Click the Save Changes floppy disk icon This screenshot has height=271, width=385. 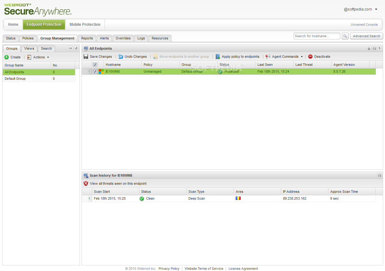(86, 56)
